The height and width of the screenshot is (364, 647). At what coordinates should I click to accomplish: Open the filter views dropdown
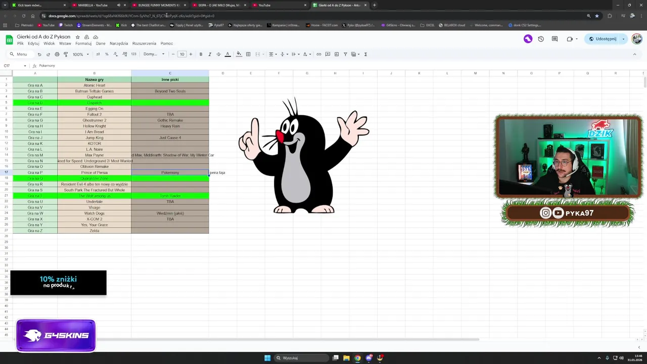click(x=355, y=54)
